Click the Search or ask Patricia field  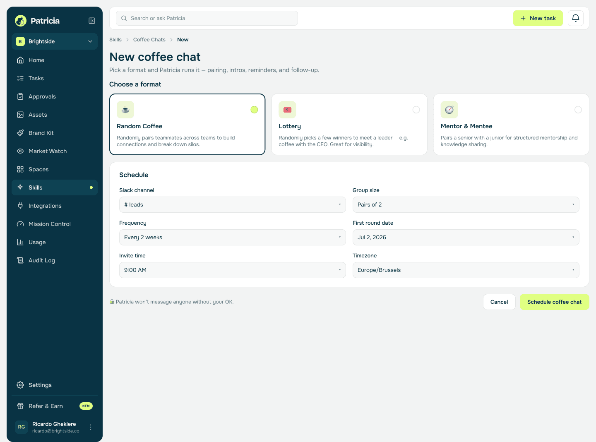pos(207,18)
